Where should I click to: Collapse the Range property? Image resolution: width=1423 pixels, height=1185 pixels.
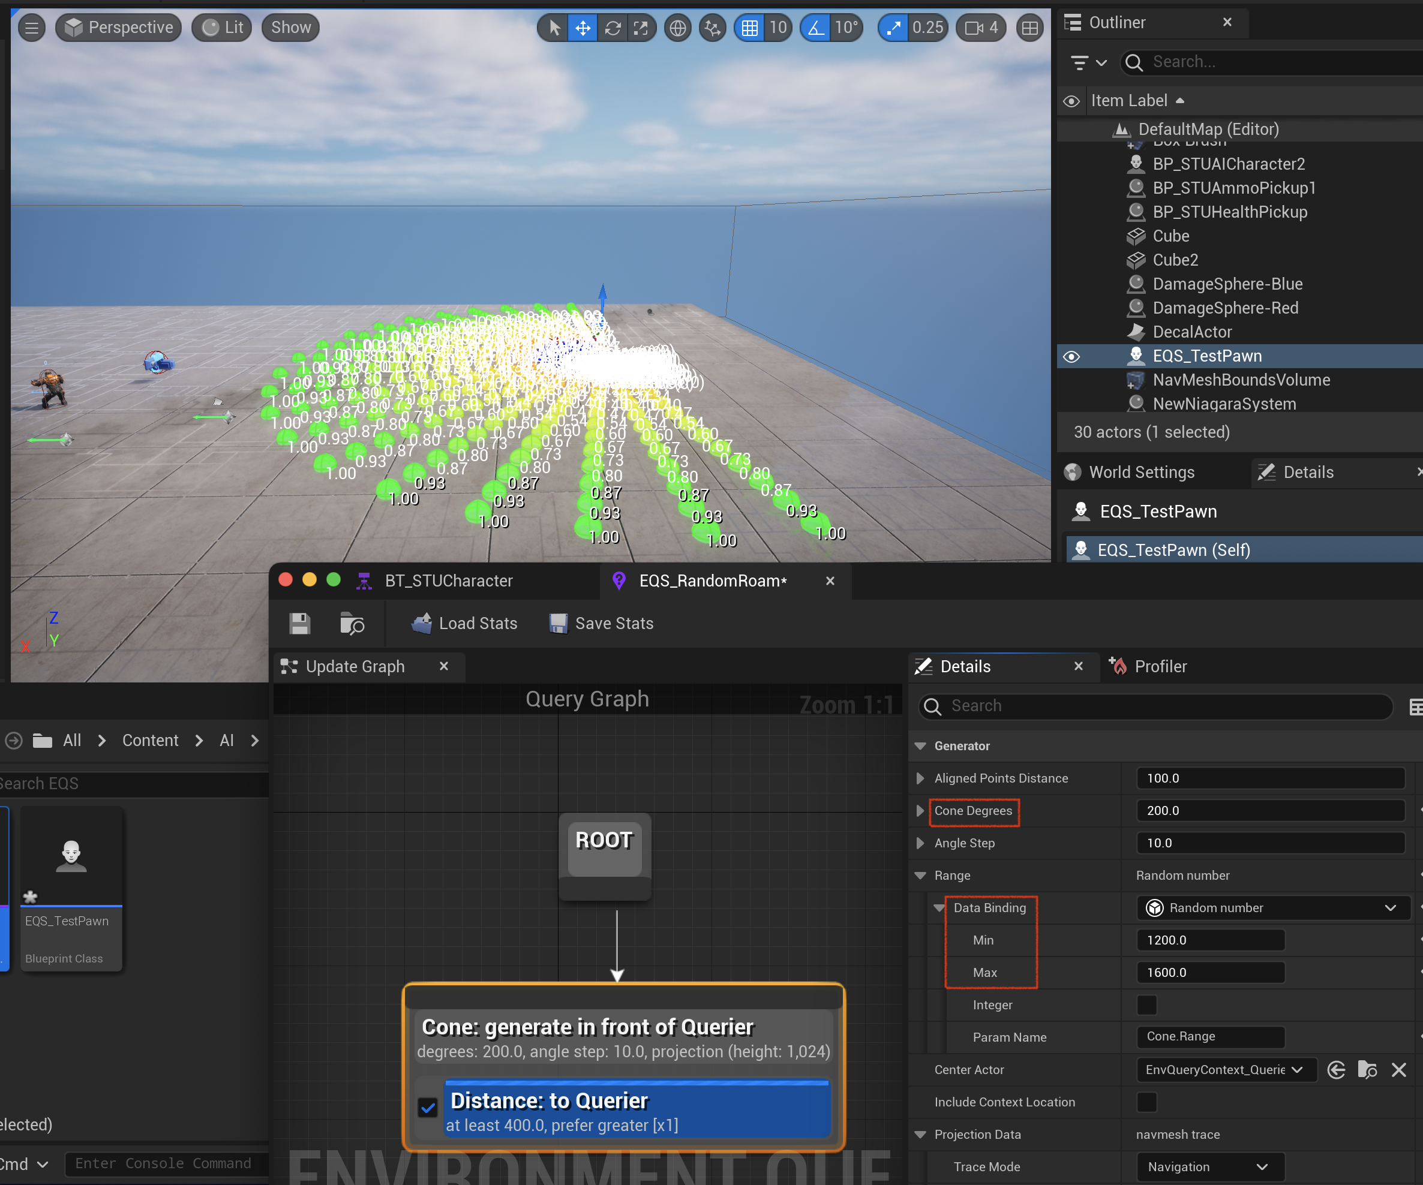[920, 876]
